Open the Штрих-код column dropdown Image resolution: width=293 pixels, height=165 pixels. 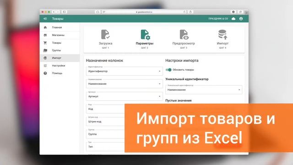[105, 121]
